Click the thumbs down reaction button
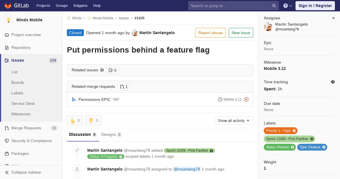The height and width of the screenshot is (179, 340). coord(93,120)
